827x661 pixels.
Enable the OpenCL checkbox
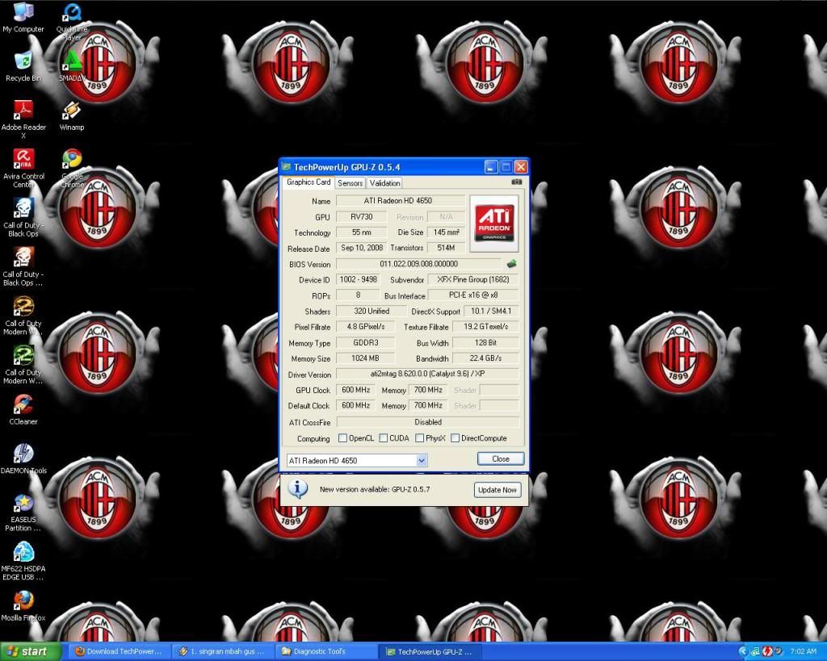pyautogui.click(x=342, y=438)
